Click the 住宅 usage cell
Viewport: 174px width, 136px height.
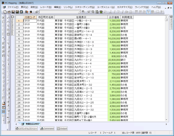(x=127, y=28)
